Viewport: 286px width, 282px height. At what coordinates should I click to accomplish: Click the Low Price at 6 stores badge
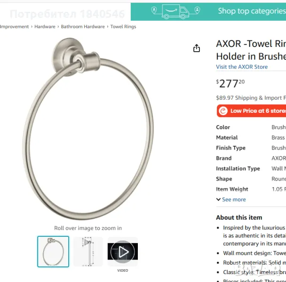pos(251,111)
